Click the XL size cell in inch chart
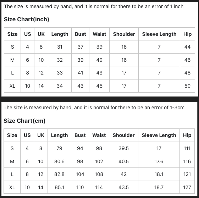The width and height of the screenshot is (199, 198). (12, 86)
